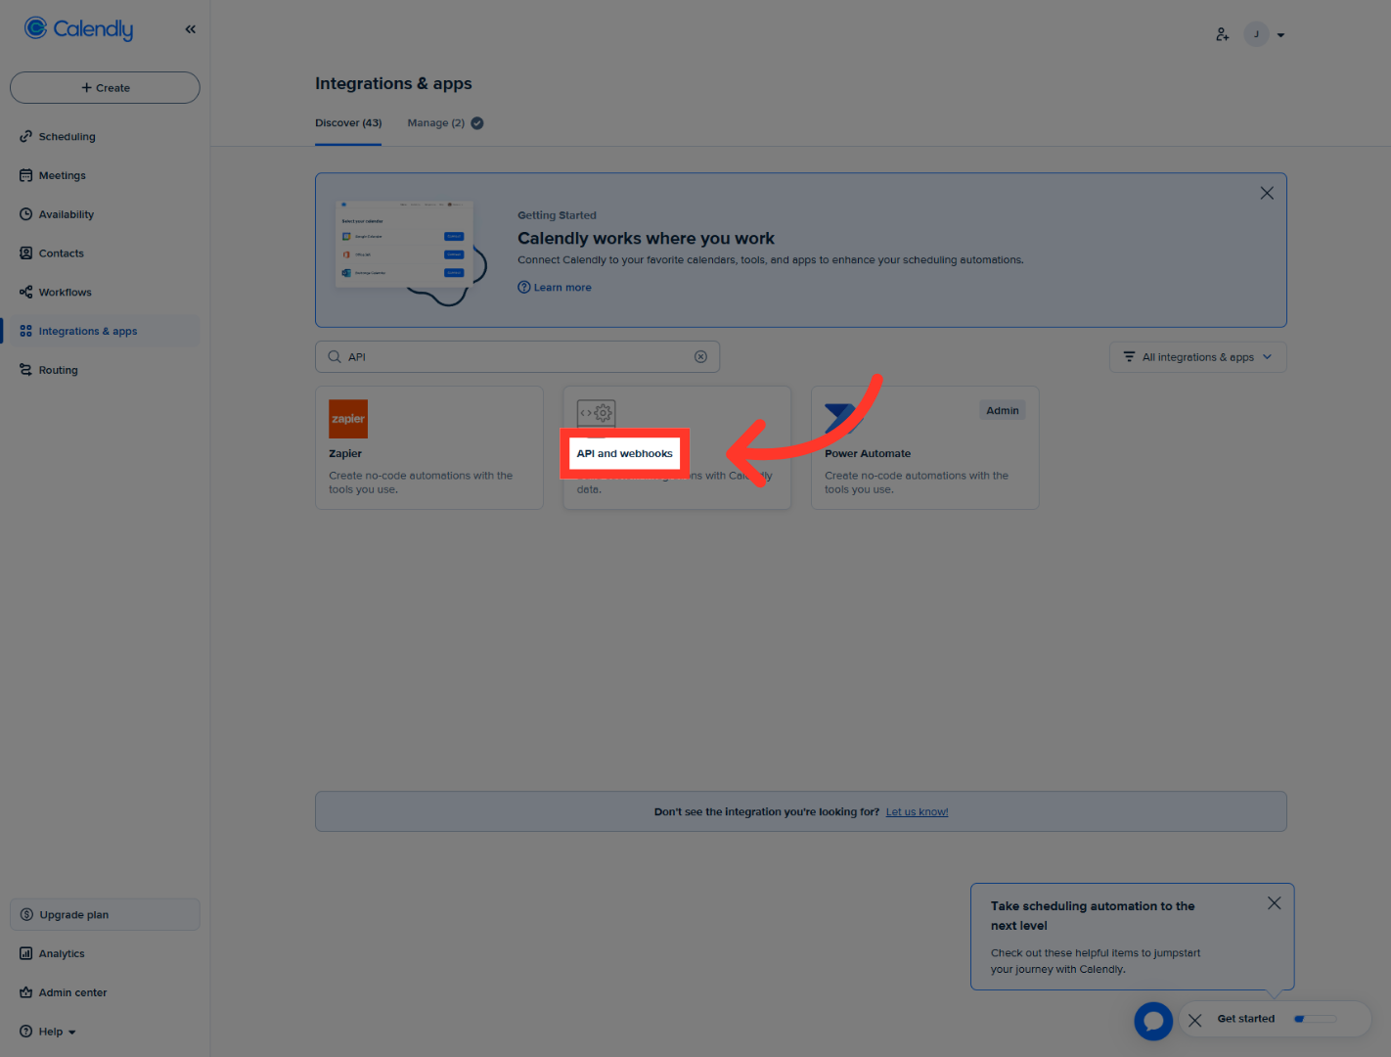1391x1057 pixels.
Task: Dismiss the Get started widget
Action: [1195, 1020]
